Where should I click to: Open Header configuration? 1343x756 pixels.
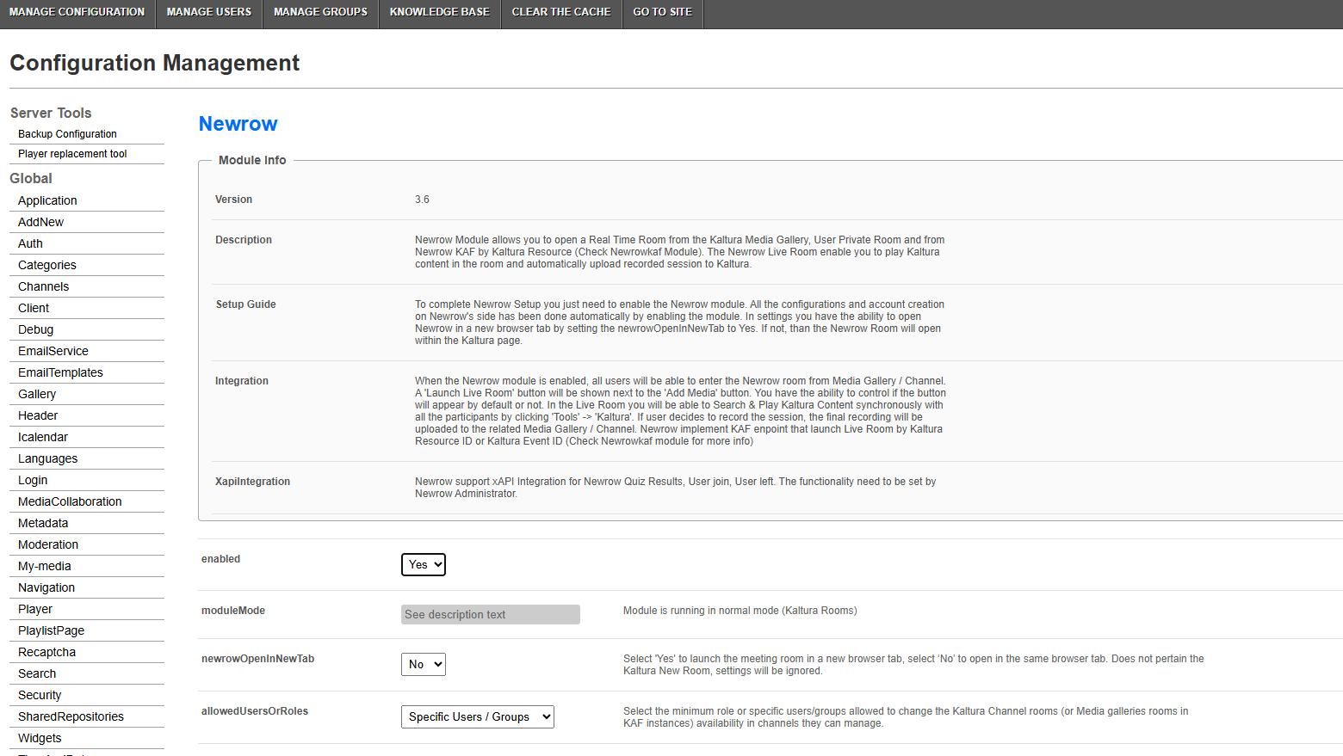tap(38, 415)
